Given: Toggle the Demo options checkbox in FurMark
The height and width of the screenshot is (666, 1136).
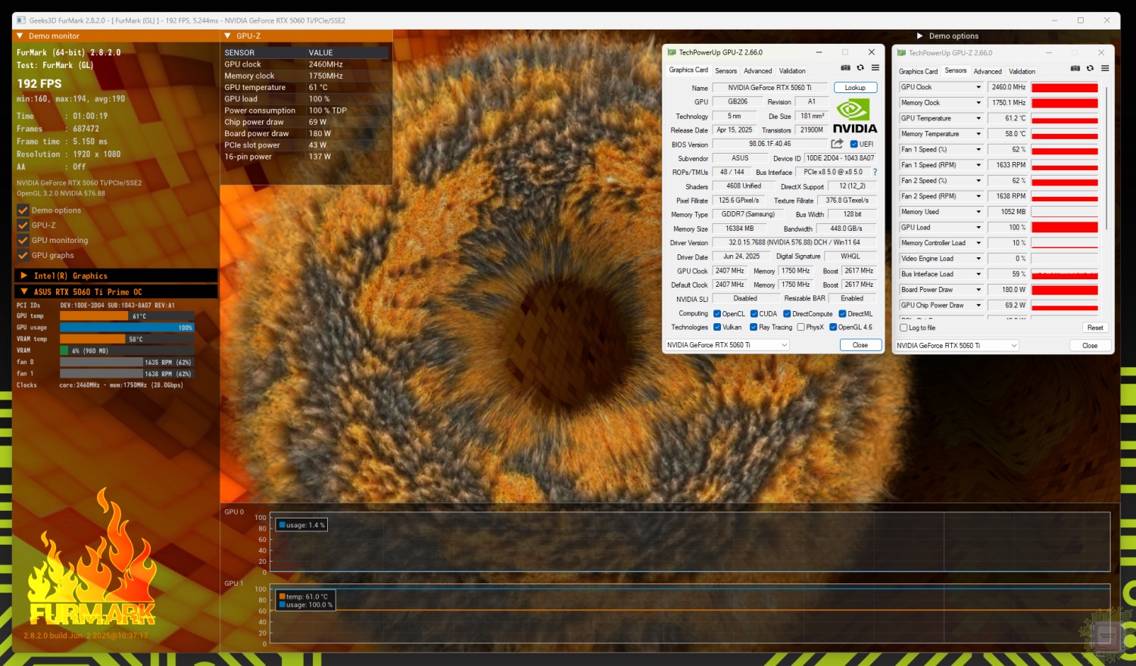Looking at the screenshot, I should [x=23, y=210].
